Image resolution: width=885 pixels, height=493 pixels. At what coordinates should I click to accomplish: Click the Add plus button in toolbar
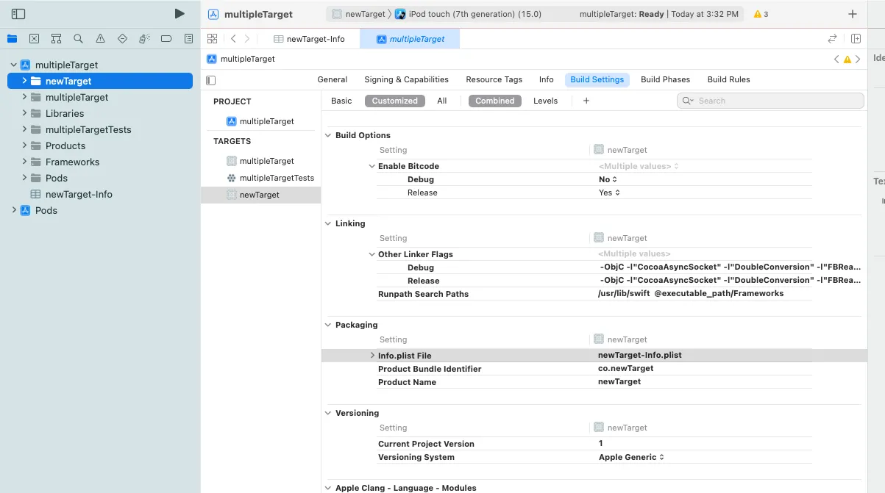point(853,14)
